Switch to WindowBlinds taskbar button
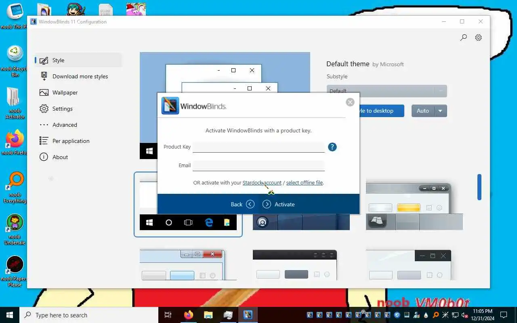The width and height of the screenshot is (517, 323). tap(248, 315)
